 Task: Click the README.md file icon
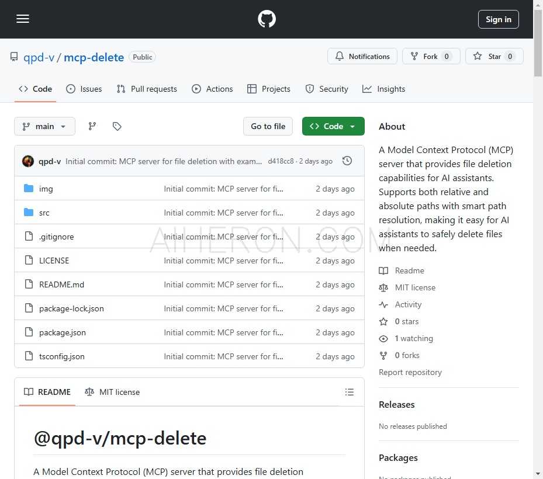click(29, 284)
